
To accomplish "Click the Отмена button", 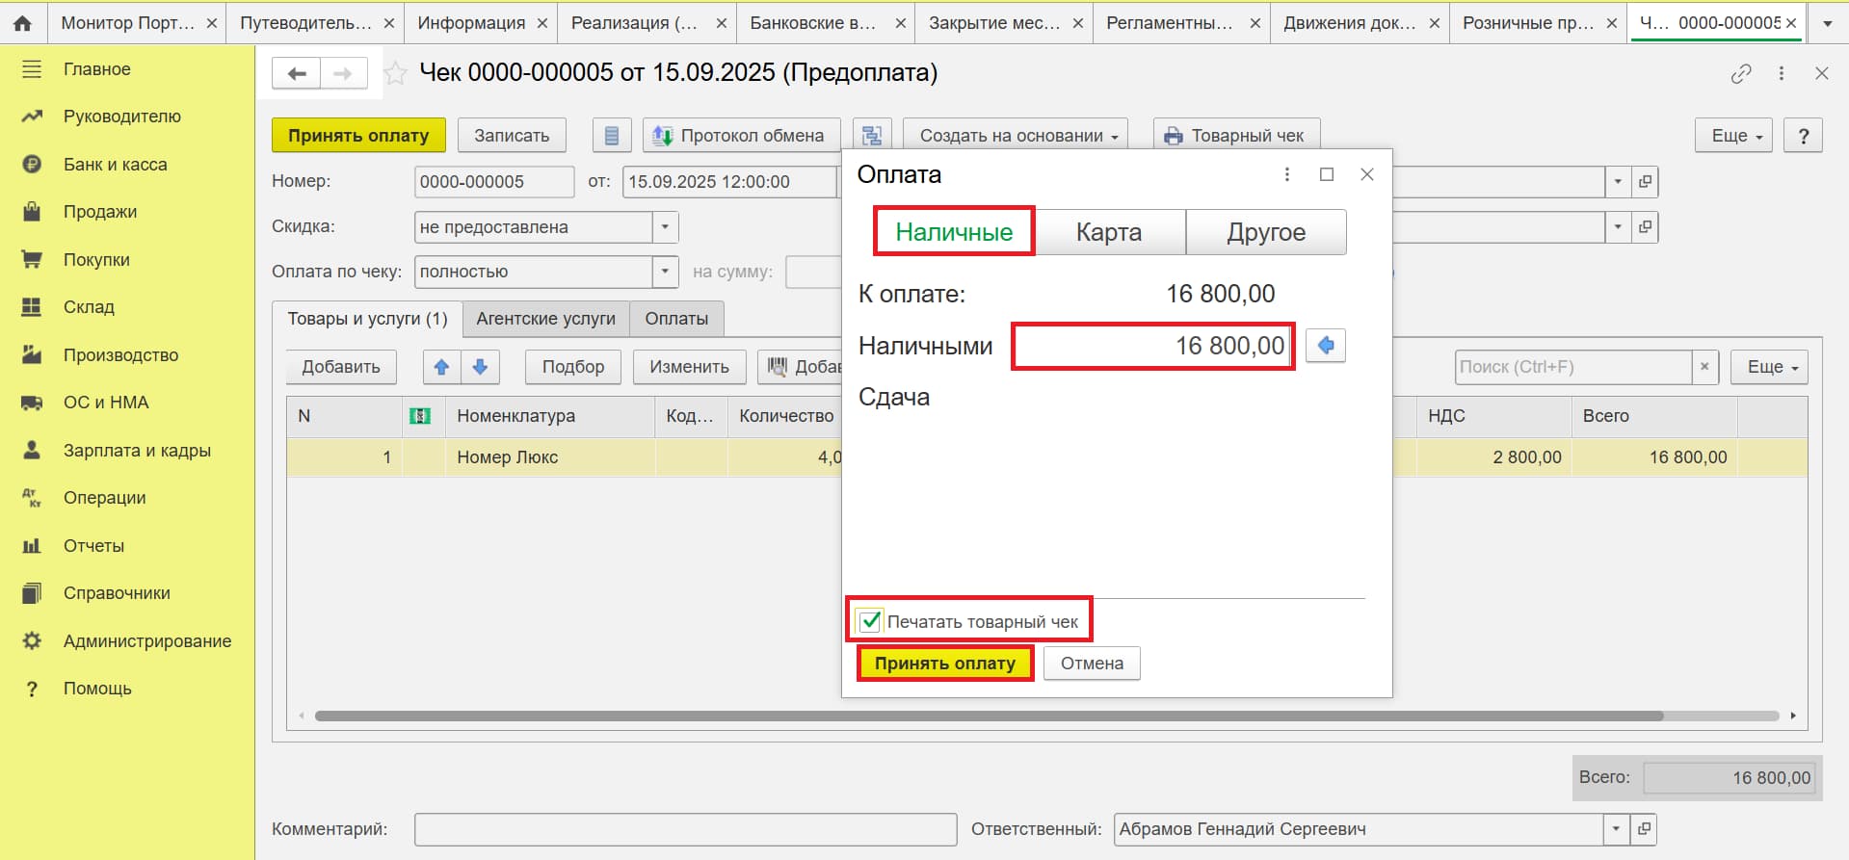I will [1092, 664].
